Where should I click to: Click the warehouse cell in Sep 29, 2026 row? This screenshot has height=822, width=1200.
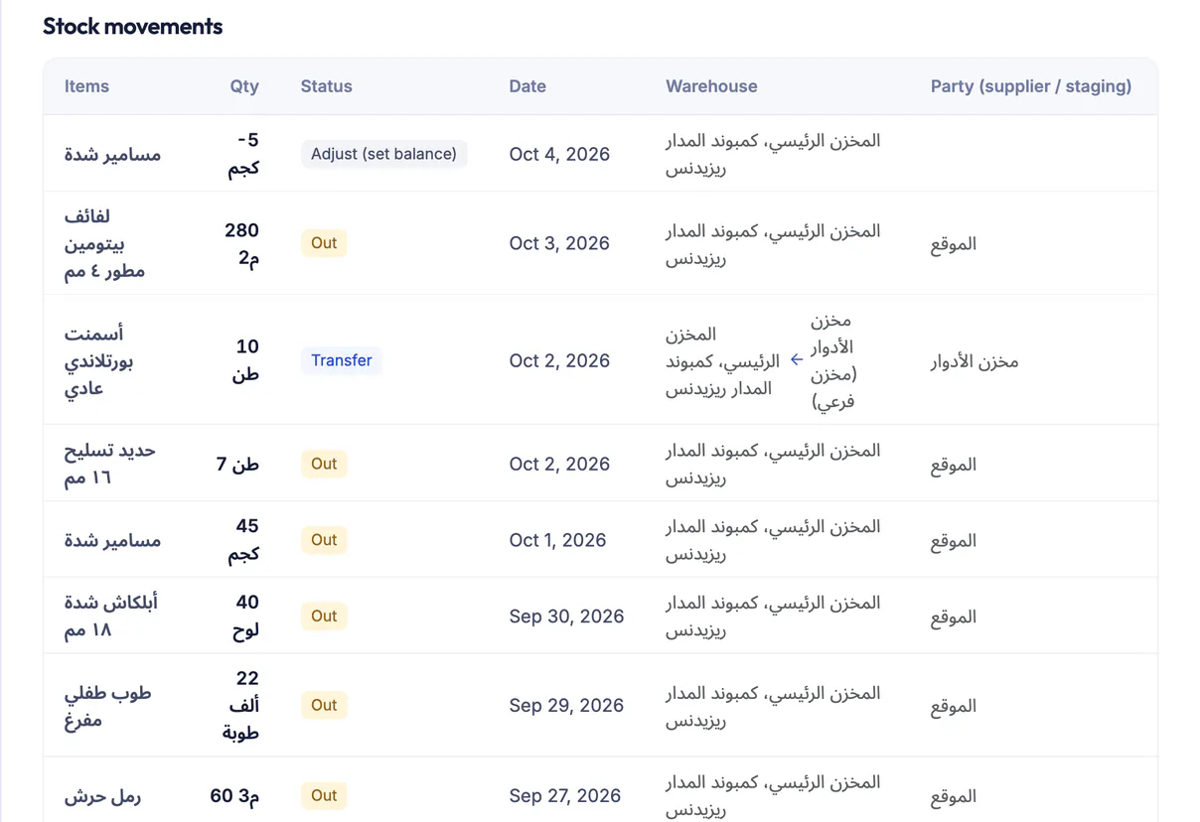click(773, 706)
